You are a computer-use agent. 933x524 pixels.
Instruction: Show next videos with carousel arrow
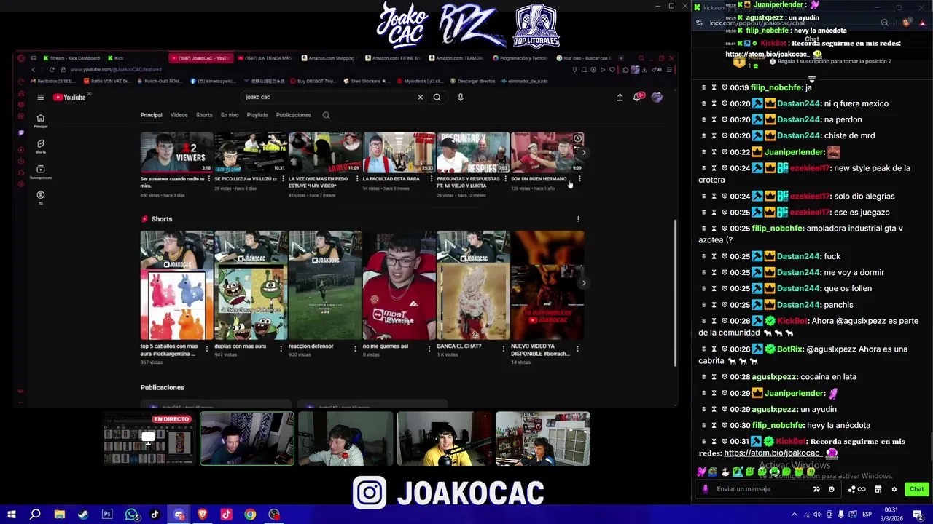583,153
